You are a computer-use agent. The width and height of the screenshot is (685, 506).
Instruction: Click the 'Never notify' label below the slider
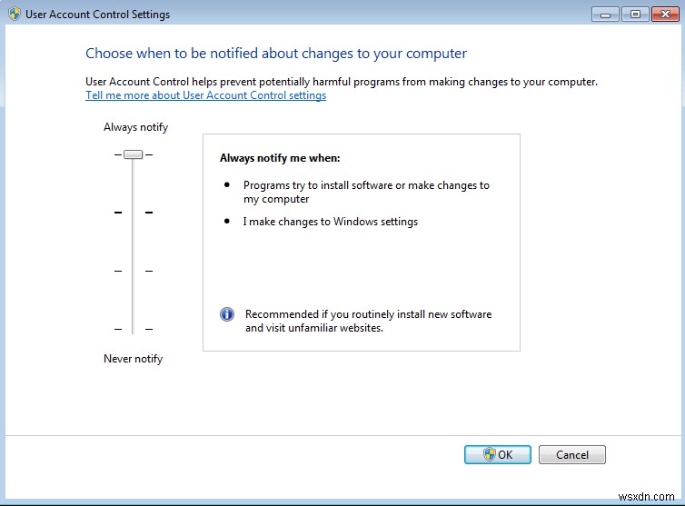click(x=134, y=359)
